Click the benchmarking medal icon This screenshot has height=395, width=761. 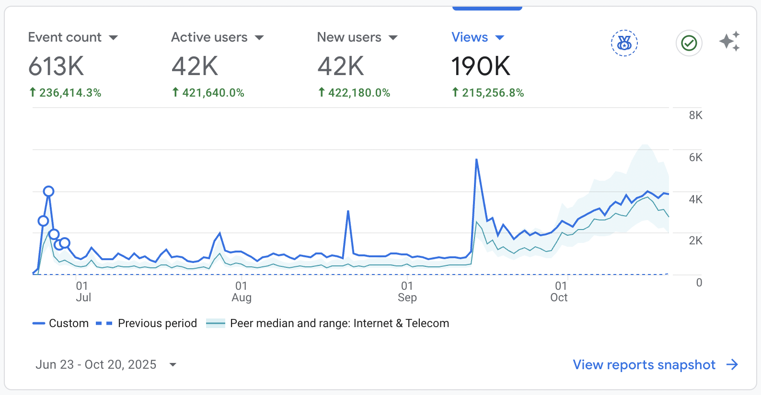624,43
